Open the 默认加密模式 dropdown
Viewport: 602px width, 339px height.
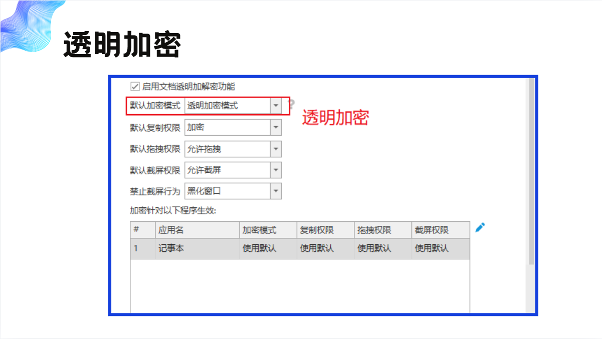[276, 106]
